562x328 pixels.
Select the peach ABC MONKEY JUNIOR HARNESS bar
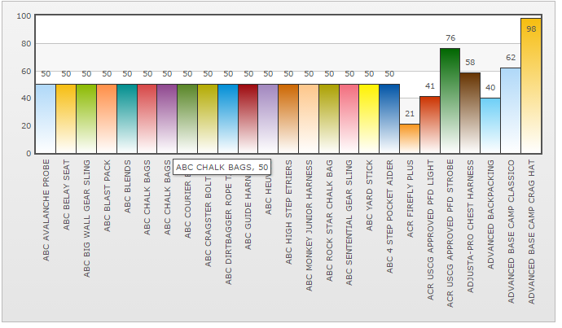[309, 119]
